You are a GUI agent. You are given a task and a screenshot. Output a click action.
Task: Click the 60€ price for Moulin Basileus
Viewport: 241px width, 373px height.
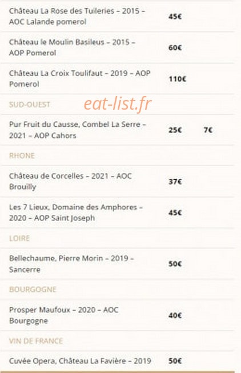pyautogui.click(x=175, y=47)
